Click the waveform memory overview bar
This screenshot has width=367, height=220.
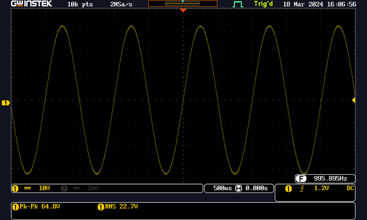tap(182, 3)
